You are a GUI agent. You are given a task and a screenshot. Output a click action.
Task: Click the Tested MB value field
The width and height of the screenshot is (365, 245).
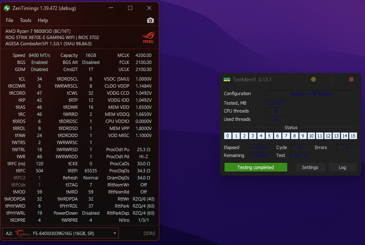[276, 103]
